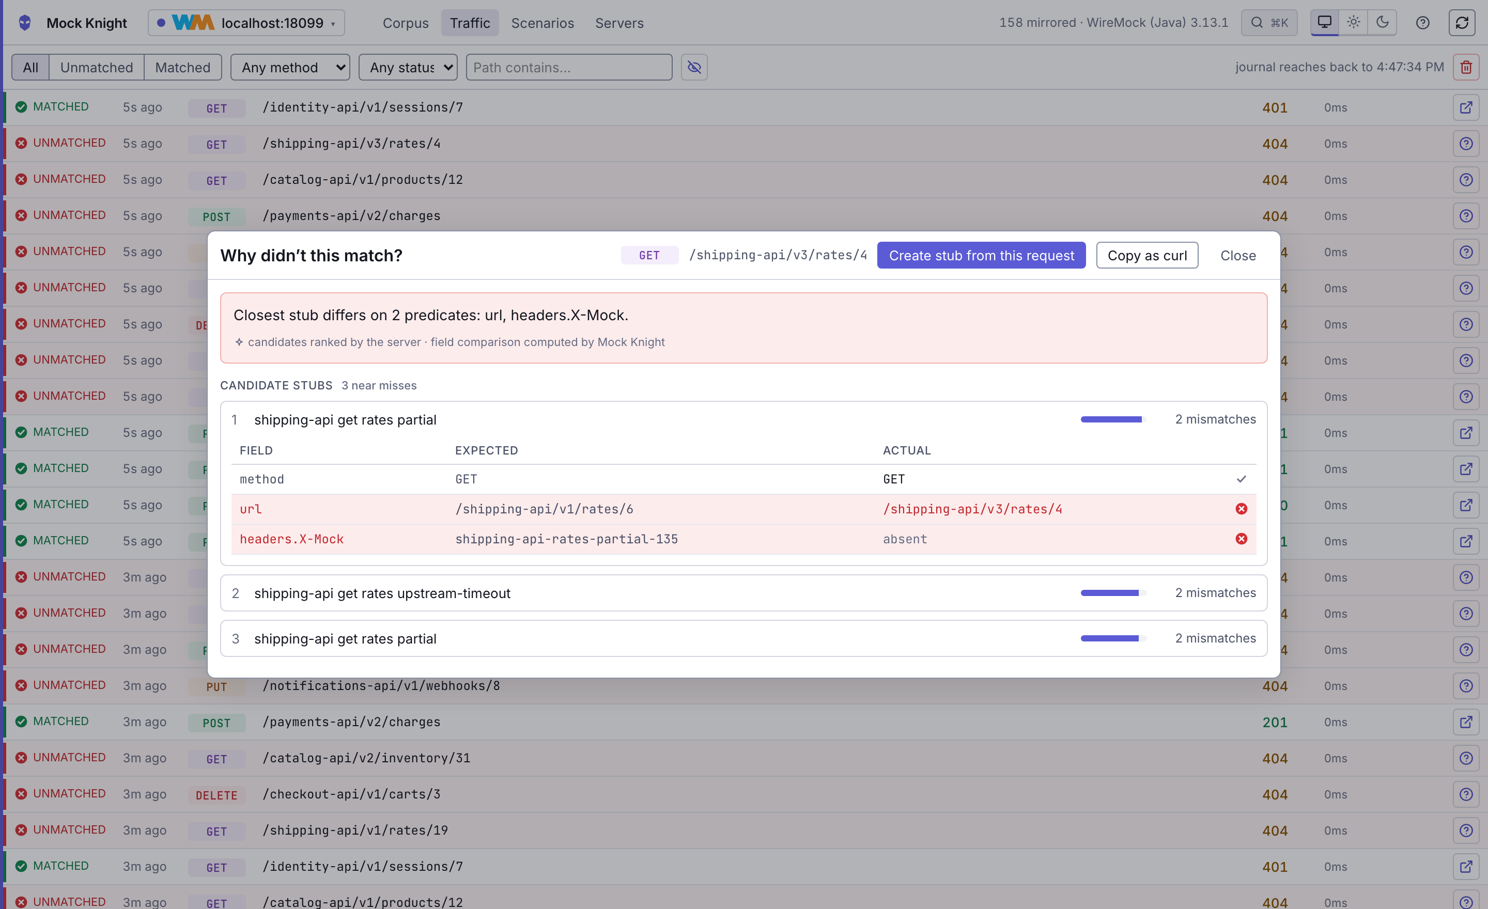This screenshot has height=909, width=1488.
Task: Click candidate 3 match score bar
Action: pyautogui.click(x=1113, y=638)
